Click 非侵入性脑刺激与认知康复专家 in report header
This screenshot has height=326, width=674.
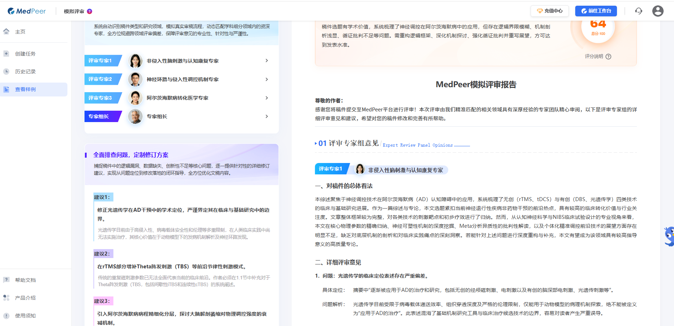click(x=405, y=170)
